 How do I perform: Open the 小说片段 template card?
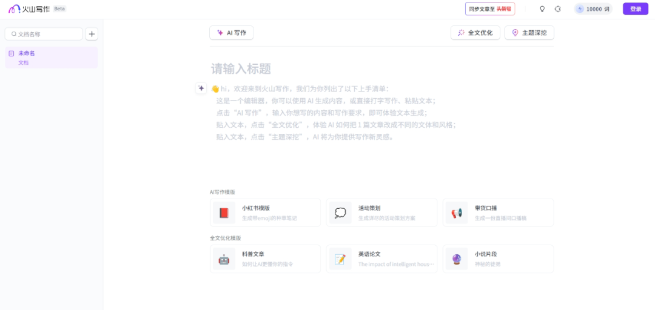click(498, 259)
